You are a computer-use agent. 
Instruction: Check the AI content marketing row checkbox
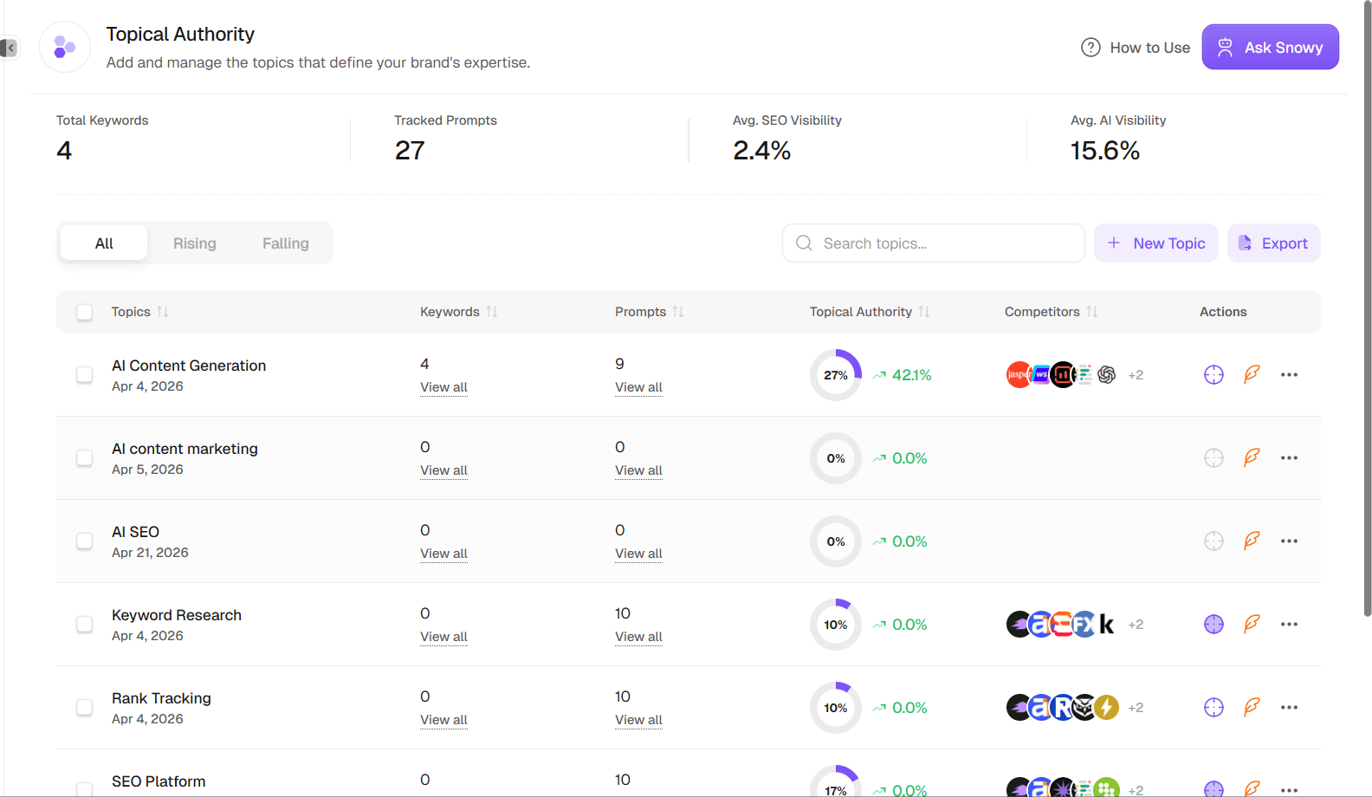(x=84, y=457)
